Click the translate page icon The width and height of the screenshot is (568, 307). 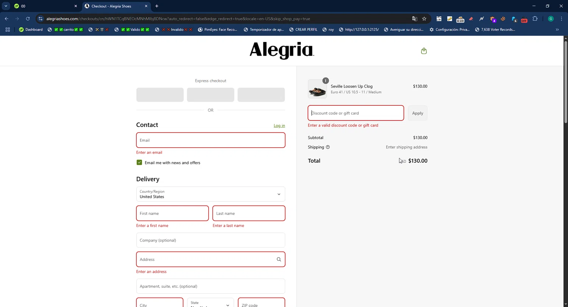pos(415,19)
